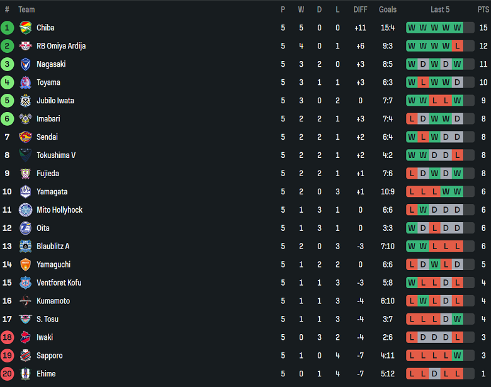Click the Mito Hollyhock team badge

pos(25,210)
